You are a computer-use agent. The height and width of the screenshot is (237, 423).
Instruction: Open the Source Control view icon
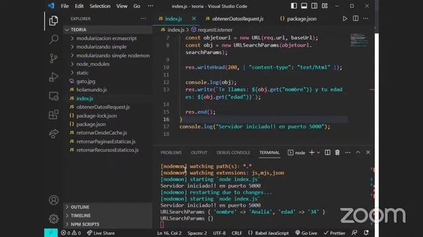coord(54,59)
